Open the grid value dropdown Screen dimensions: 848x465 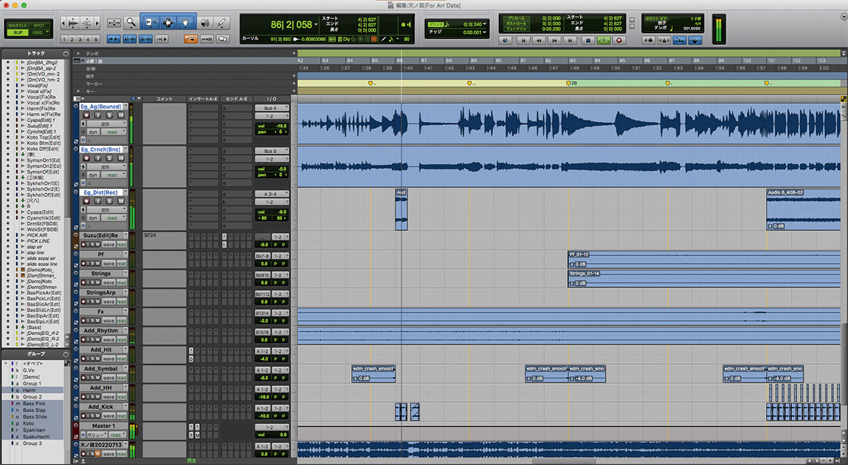pos(485,24)
